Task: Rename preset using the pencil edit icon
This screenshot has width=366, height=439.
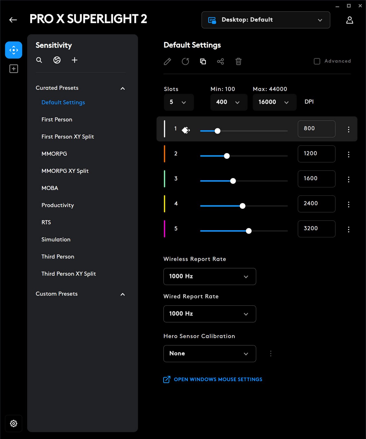Action: pyautogui.click(x=168, y=61)
